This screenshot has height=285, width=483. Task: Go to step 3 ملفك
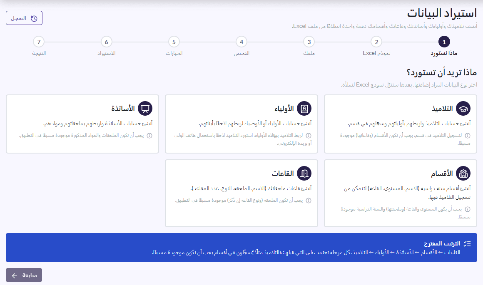click(x=309, y=46)
